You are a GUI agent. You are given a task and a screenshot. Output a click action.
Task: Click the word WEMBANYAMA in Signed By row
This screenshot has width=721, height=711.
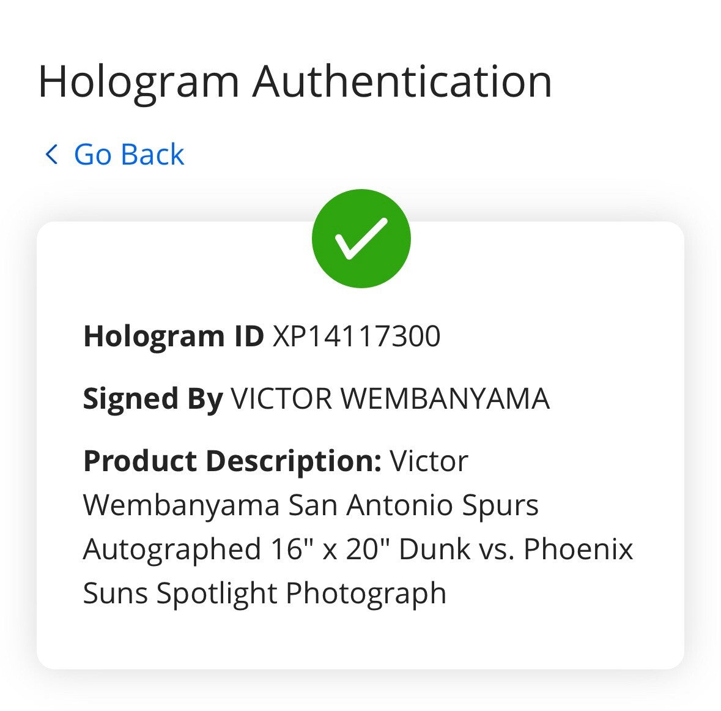(445, 398)
